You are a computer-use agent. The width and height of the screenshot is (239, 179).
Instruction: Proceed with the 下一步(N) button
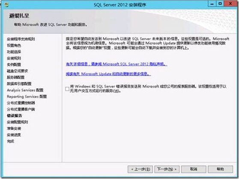167,169
